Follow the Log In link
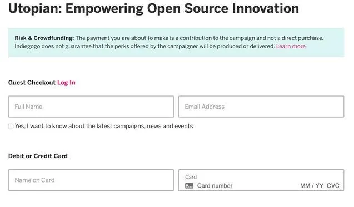 (66, 83)
